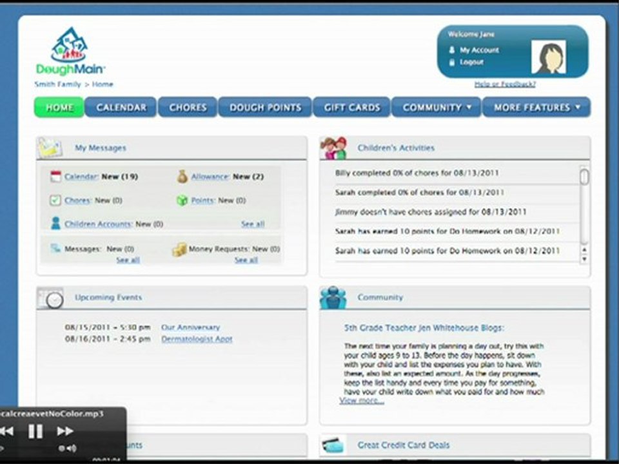
Task: Open My Account link
Action: point(479,50)
